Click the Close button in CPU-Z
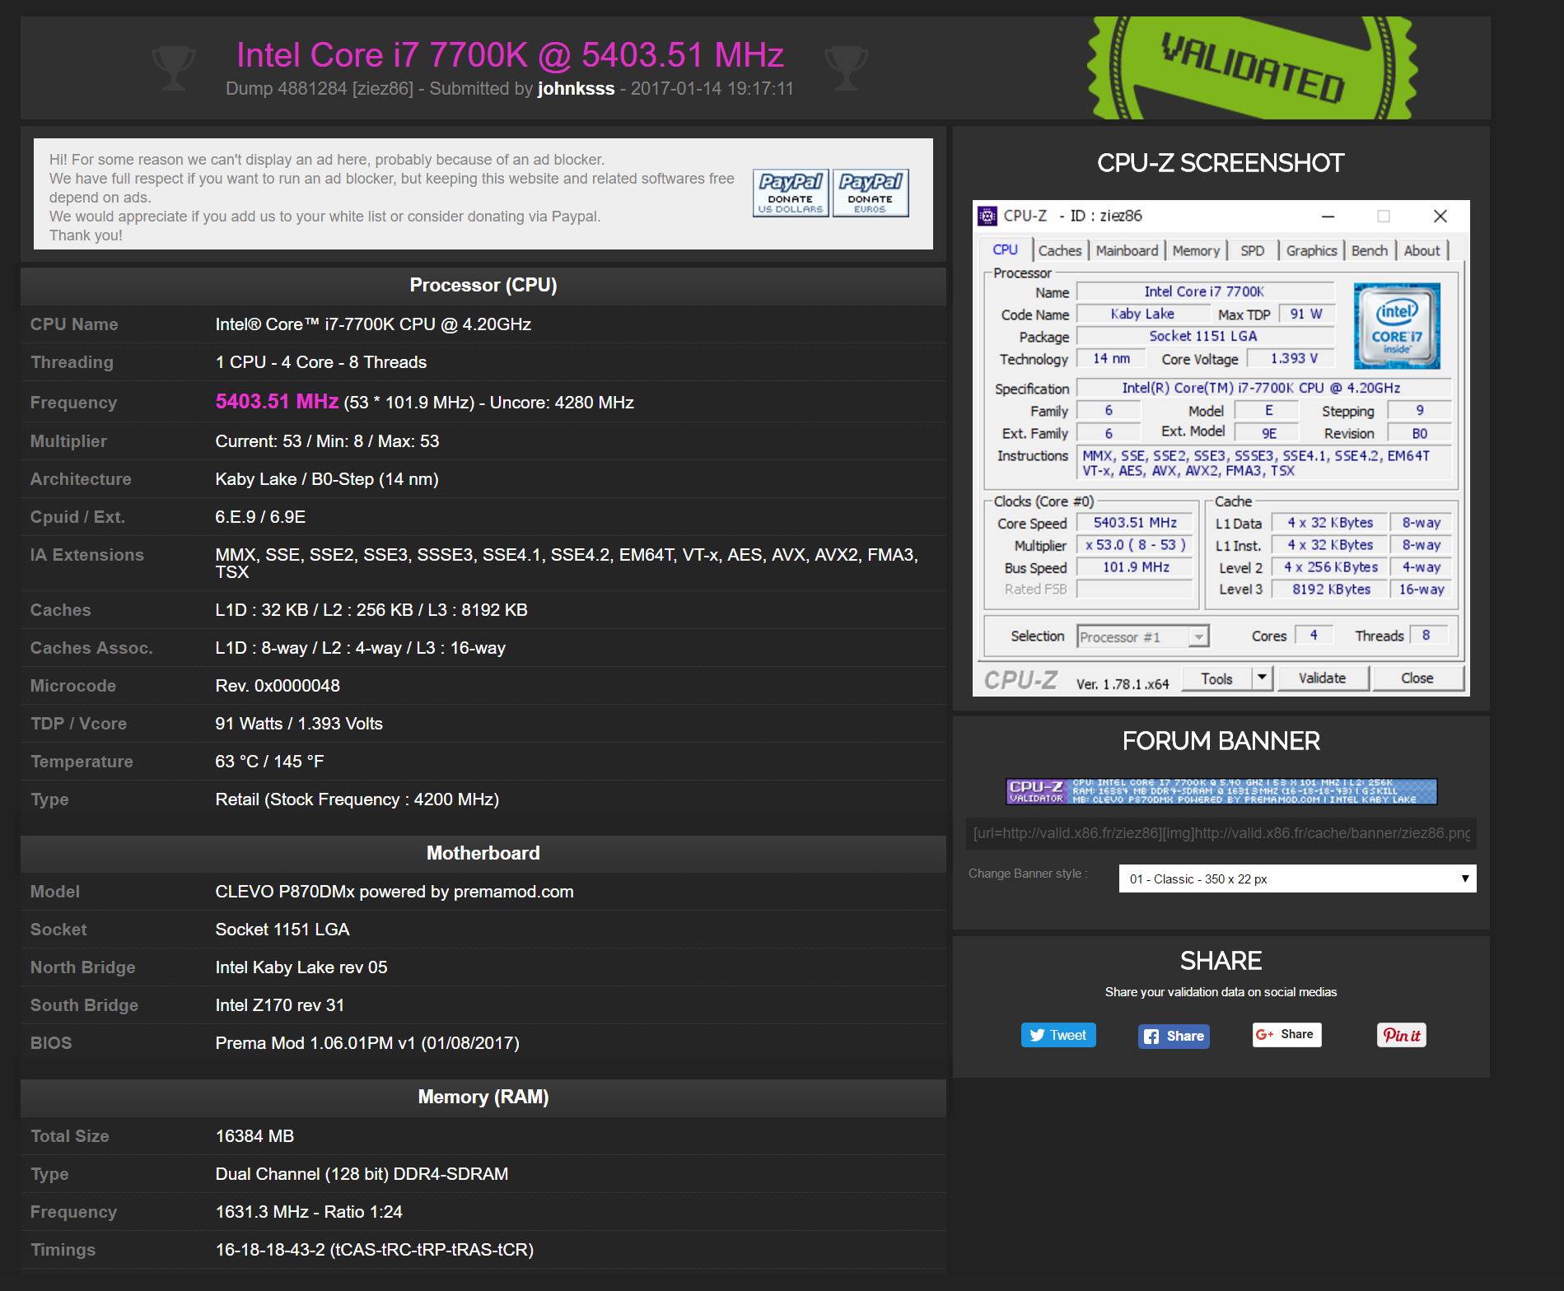Viewport: 1564px width, 1291px height. 1417,678
